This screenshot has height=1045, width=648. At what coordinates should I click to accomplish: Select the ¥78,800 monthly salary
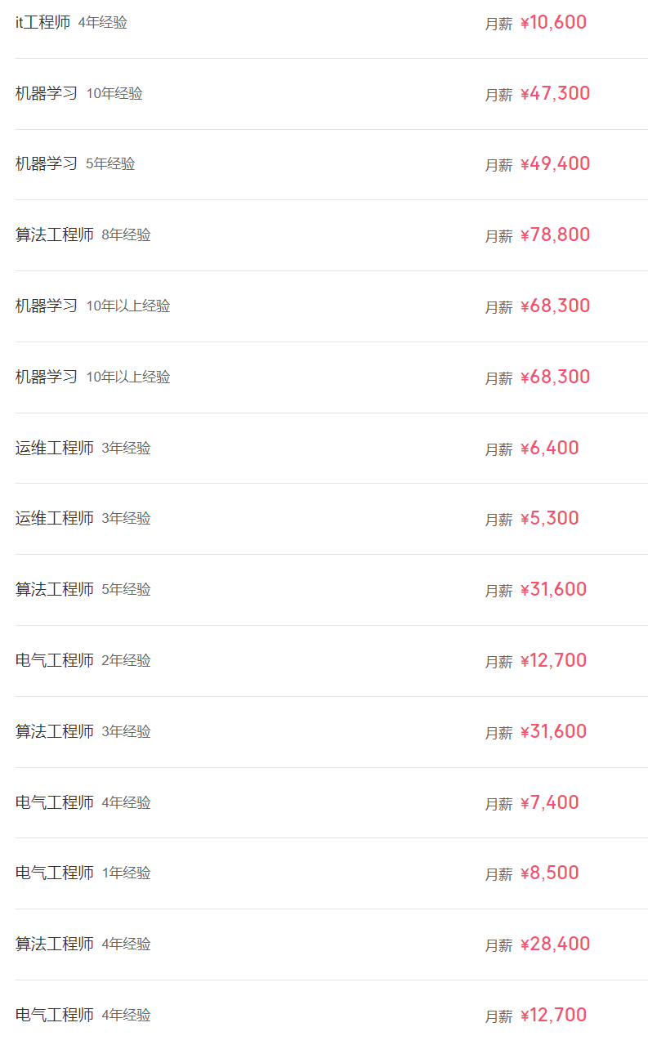point(555,235)
